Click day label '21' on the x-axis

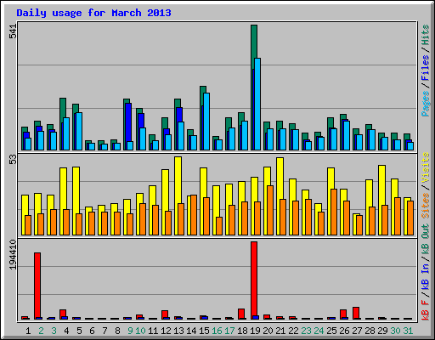(x=280, y=331)
